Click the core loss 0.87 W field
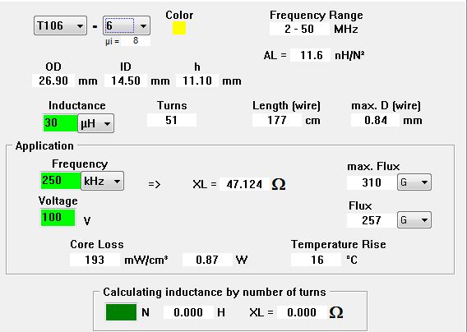This screenshot has height=332, width=467. click(x=207, y=260)
